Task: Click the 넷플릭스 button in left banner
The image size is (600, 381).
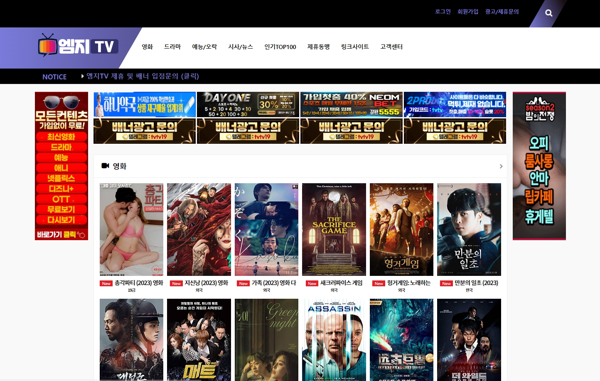Action: click(x=61, y=178)
